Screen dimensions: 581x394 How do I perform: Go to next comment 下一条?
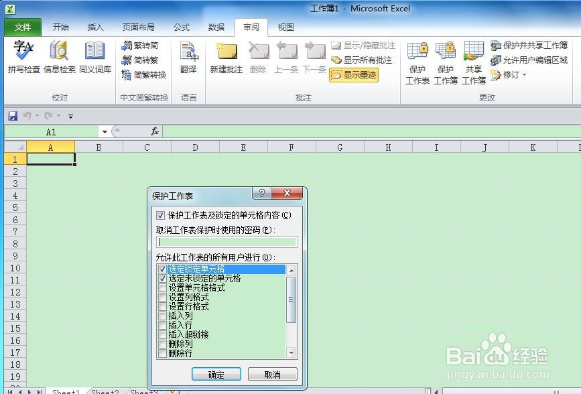(314, 58)
